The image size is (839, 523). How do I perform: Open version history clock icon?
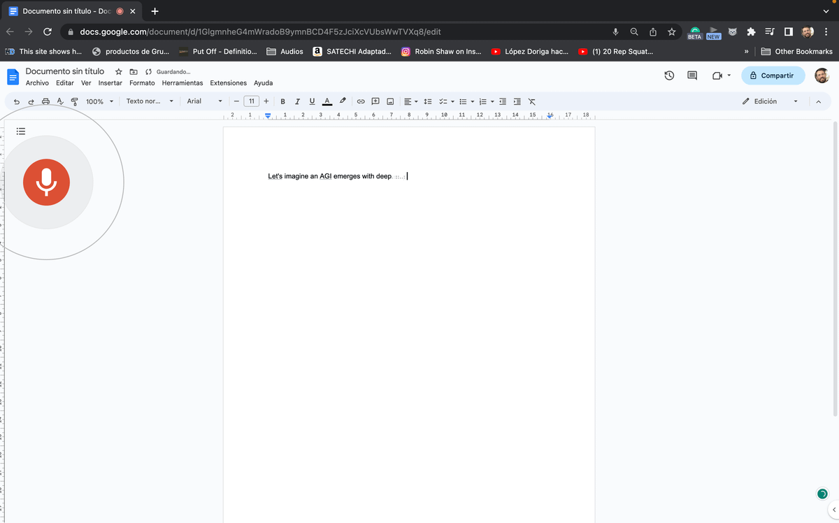[669, 76]
